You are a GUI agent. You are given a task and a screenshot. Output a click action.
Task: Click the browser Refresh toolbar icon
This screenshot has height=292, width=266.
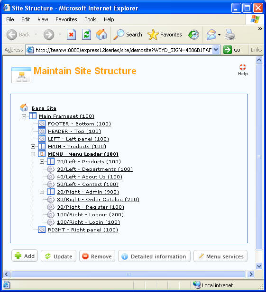point(87,35)
